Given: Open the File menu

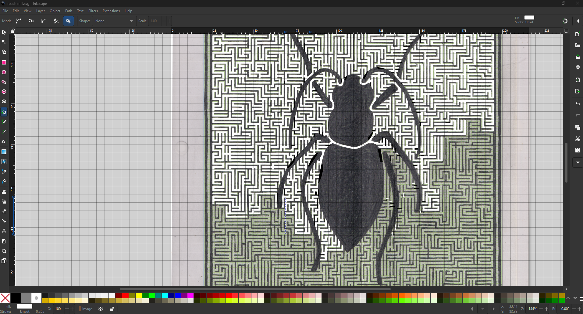Looking at the screenshot, I should (x=5, y=11).
